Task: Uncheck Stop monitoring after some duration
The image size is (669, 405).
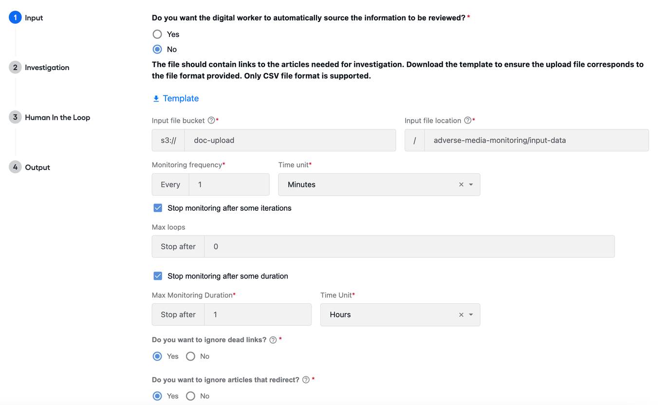Action: 158,276
